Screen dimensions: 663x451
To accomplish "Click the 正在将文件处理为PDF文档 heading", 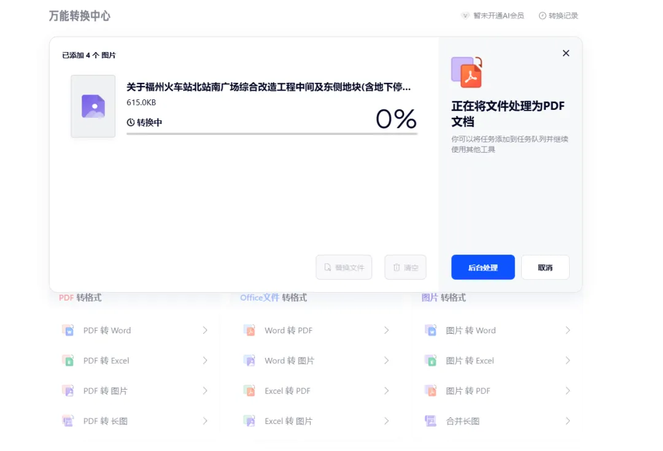I will coord(508,114).
